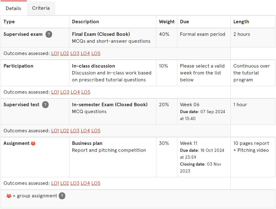Image resolution: width=276 pixels, height=209 pixels.
Task: Click help icon beside group assignment legend
Action: (x=62, y=196)
